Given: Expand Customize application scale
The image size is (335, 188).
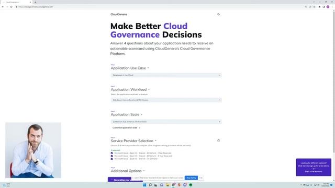Looking at the screenshot, I should tap(126, 127).
